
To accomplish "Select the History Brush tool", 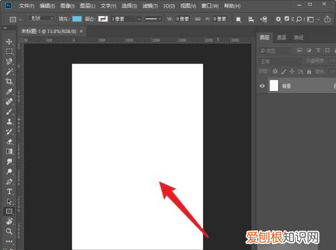I will point(9,132).
